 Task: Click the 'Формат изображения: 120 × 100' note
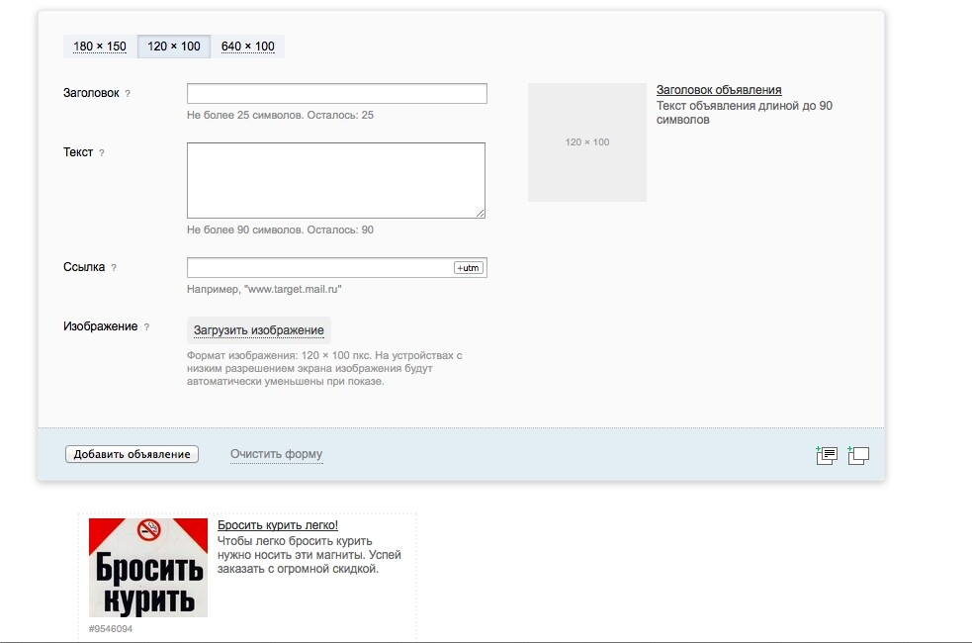325,368
